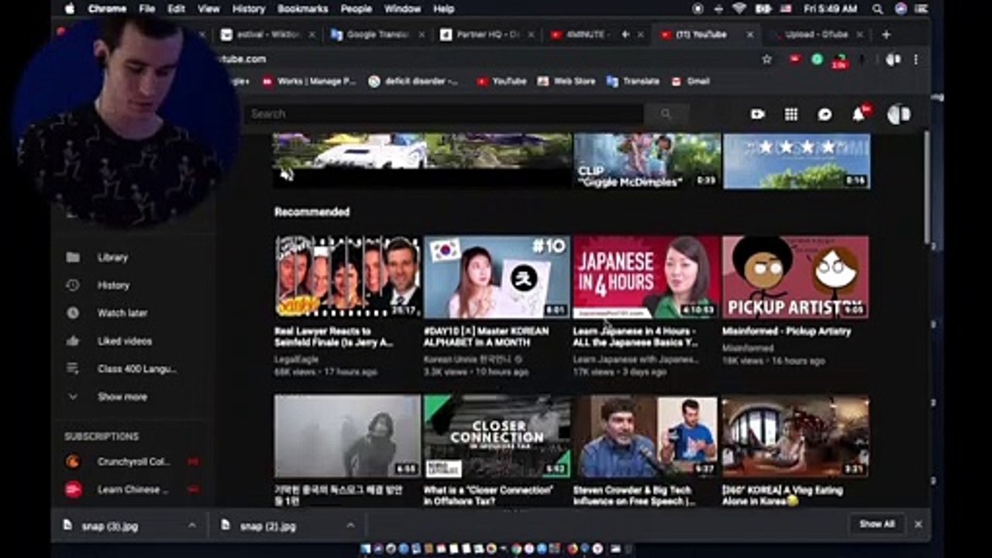The height and width of the screenshot is (558, 992).
Task: Open the YouTube apps grid icon
Action: (x=791, y=114)
